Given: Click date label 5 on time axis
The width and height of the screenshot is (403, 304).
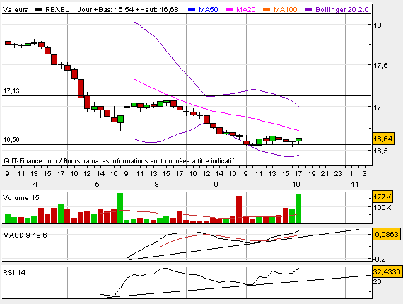Looking at the screenshot, I should [x=97, y=185].
